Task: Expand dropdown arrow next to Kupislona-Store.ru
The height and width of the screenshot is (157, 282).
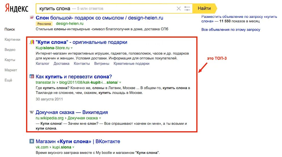Action: [x=71, y=48]
